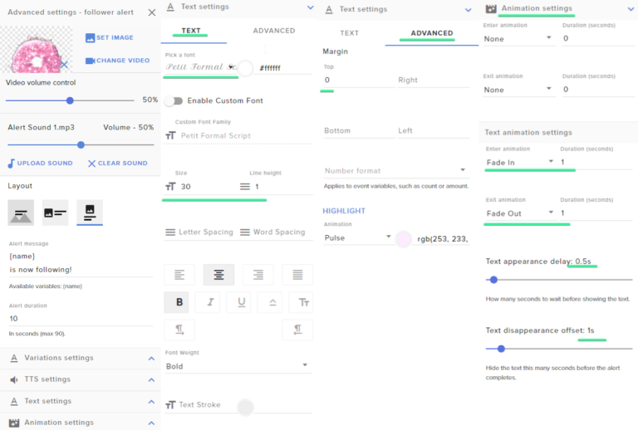Viewport: 638px width, 430px height.
Task: Toggle underline text formatting
Action: (240, 303)
